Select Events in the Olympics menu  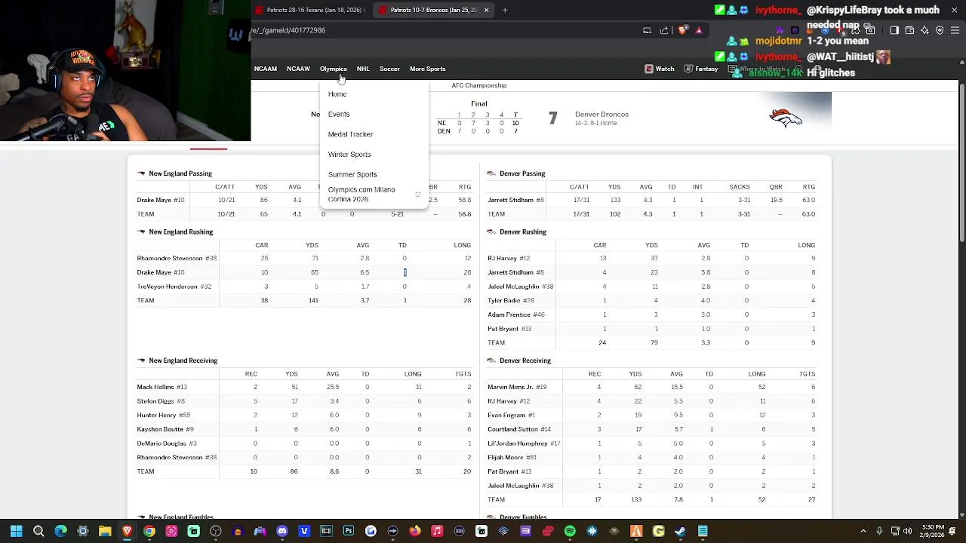[x=339, y=114]
